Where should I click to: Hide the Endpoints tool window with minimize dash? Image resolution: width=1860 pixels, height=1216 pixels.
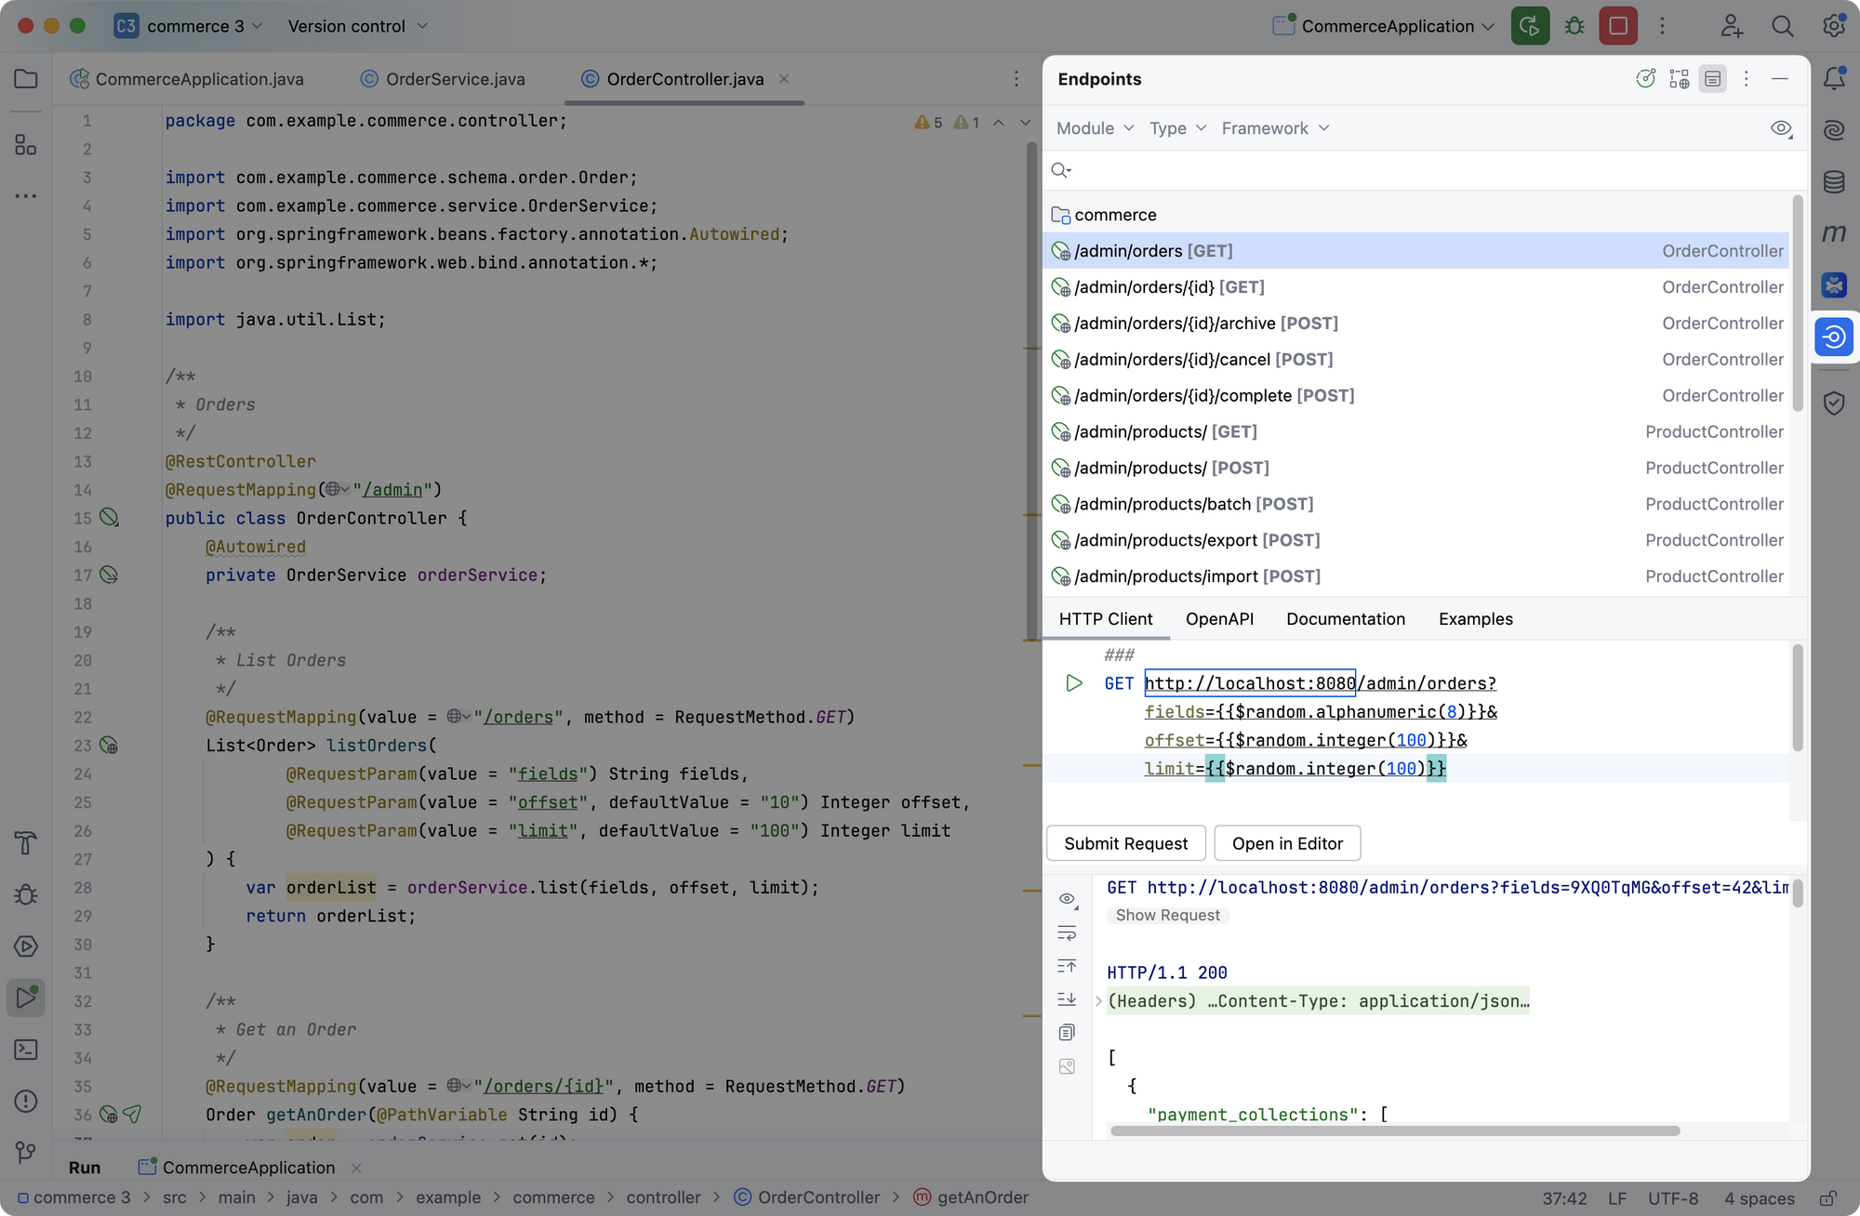[1780, 79]
